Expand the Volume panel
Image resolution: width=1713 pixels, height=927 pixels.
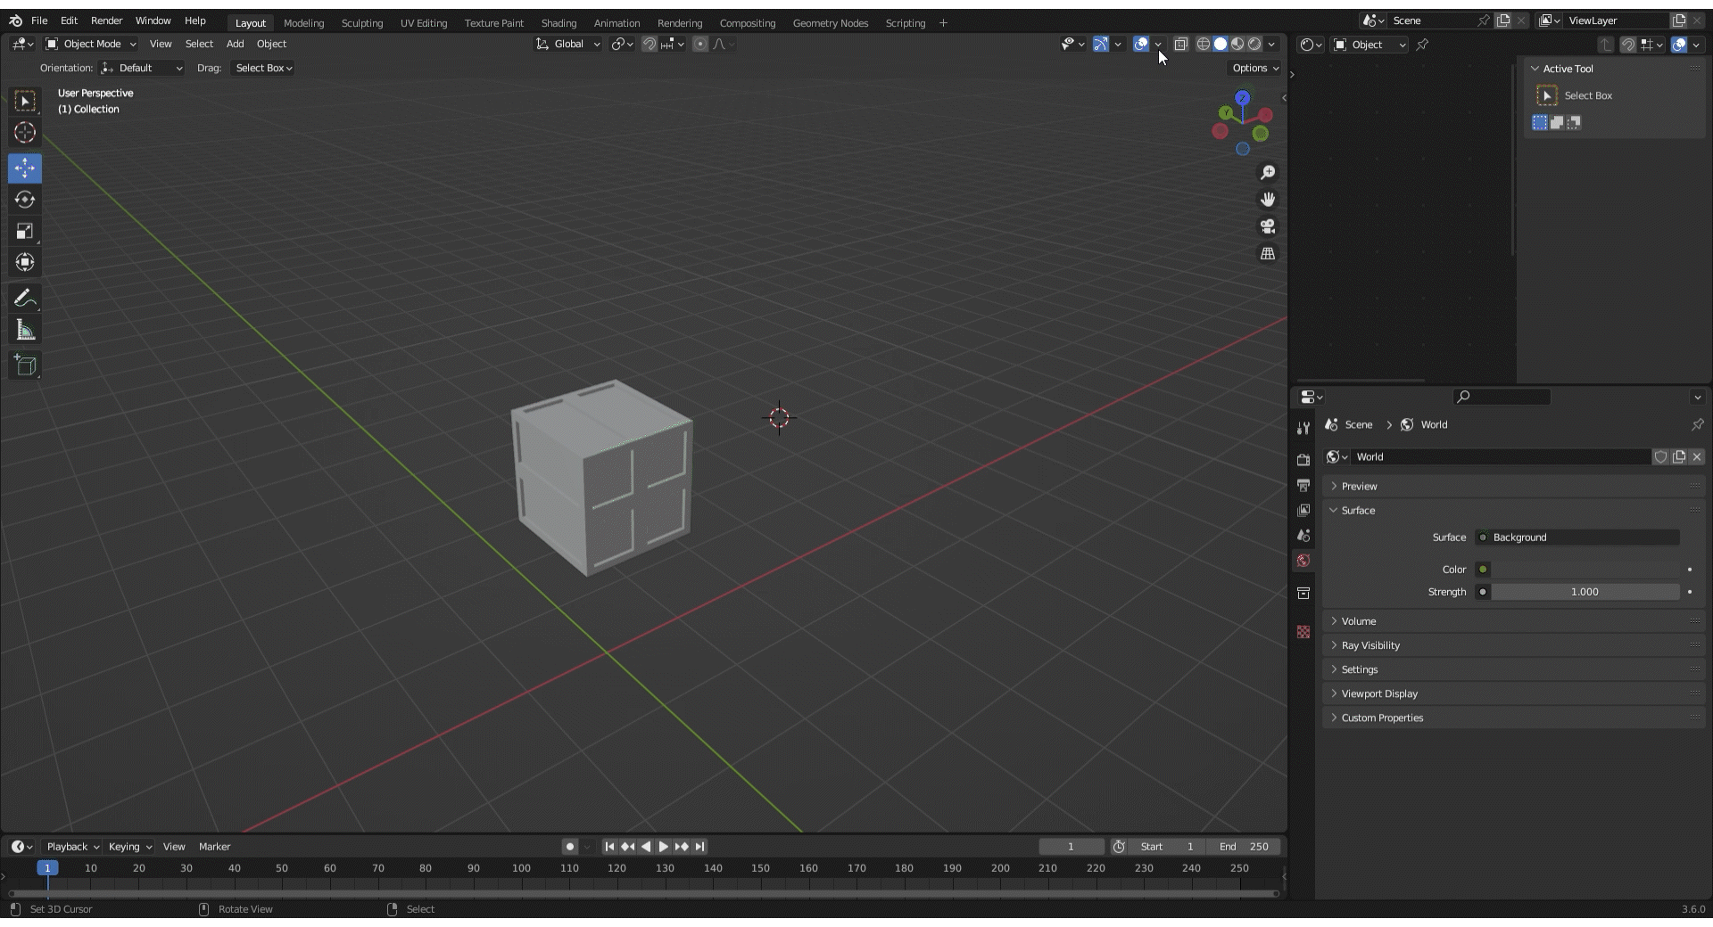tap(1359, 621)
